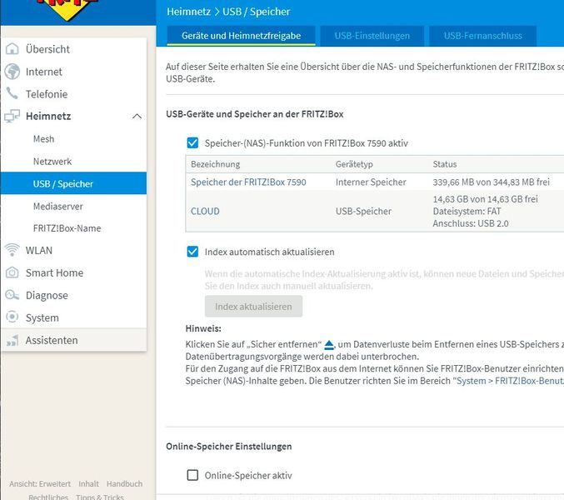The height and width of the screenshot is (500, 564).
Task: Select USB / Speicher submenu item
Action: [73, 183]
